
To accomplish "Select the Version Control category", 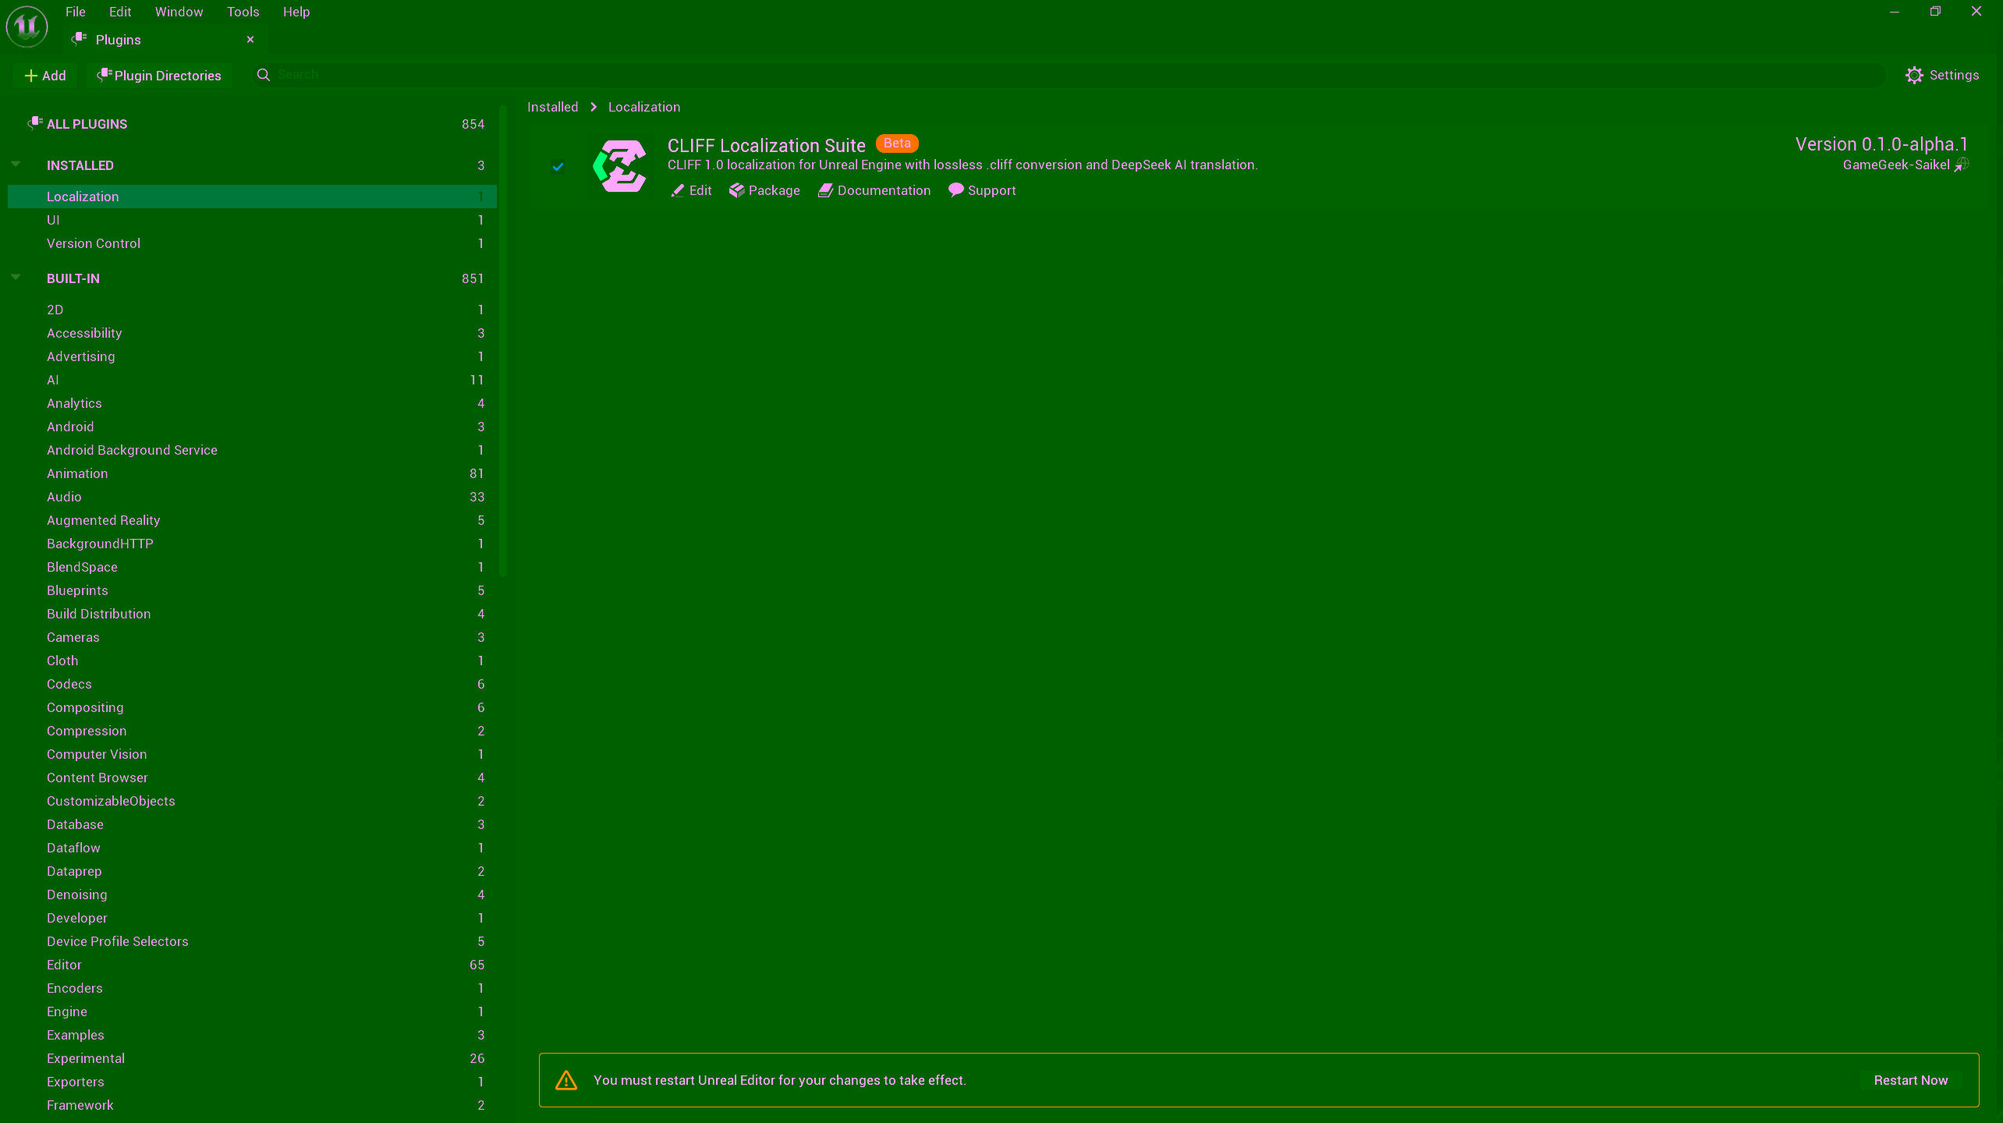I will (x=252, y=243).
